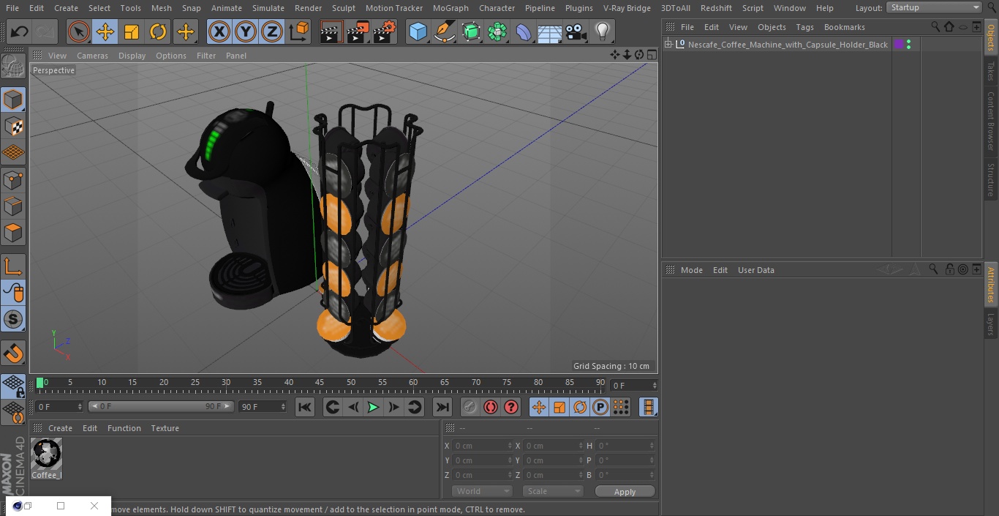Toggle X axis lock
This screenshot has width=999, height=516.
(219, 31)
